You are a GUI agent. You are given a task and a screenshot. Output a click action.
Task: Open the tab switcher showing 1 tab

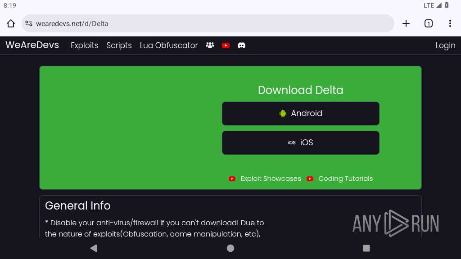point(429,23)
